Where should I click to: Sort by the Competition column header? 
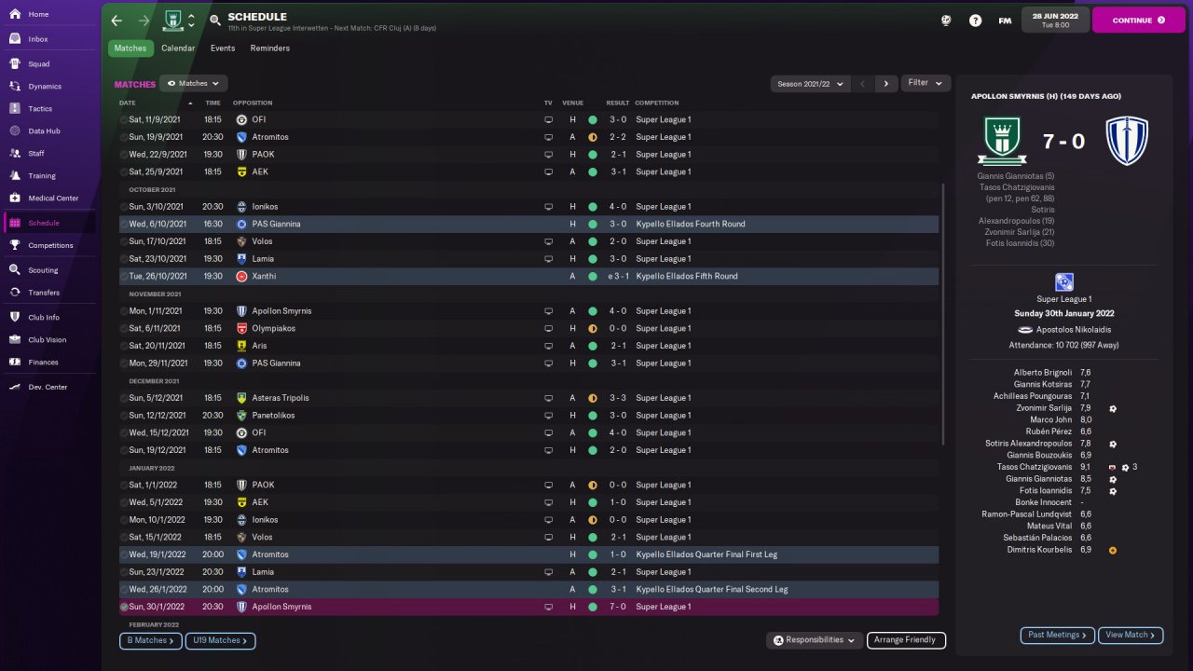(x=657, y=103)
